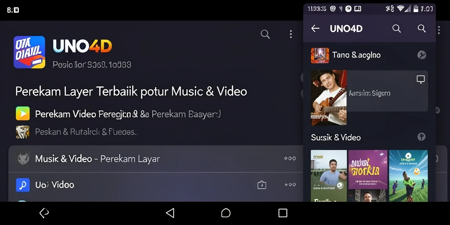Image resolution: width=450 pixels, height=225 pixels.
Task: Tap the rightmost search icon in UNO4D panel
Action: (x=421, y=28)
